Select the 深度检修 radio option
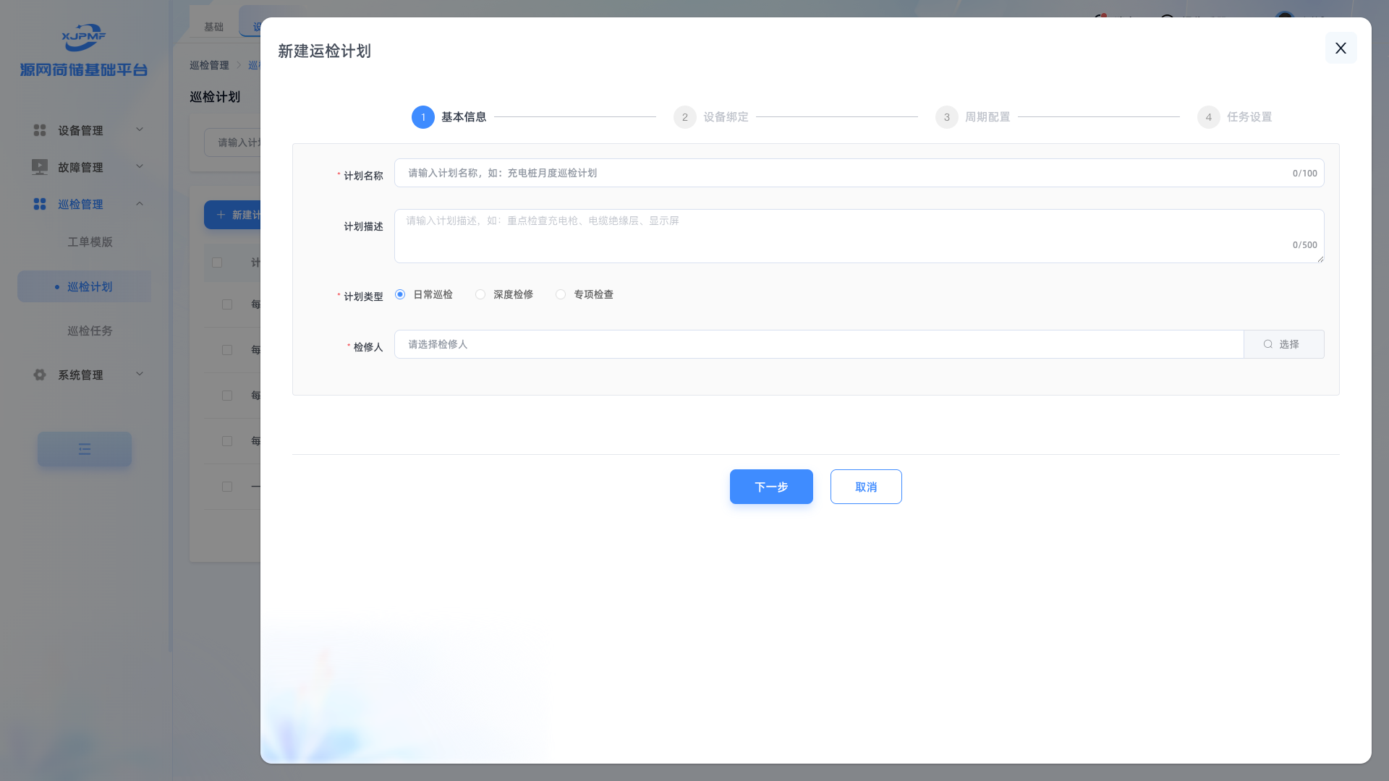Screen dimensions: 1389x781 [x=480, y=294]
